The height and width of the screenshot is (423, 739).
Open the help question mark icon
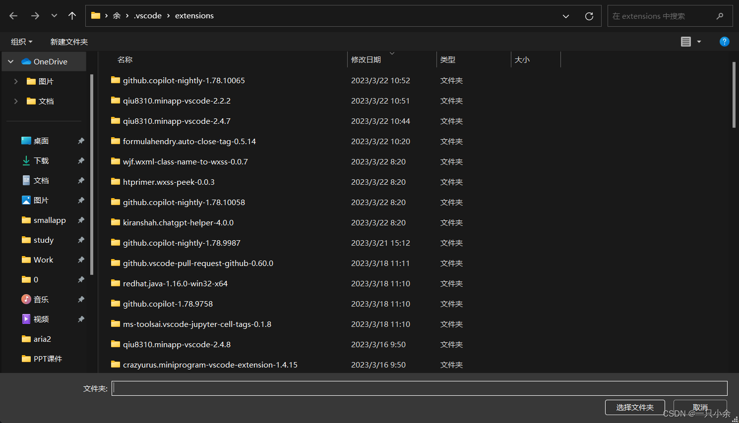724,42
